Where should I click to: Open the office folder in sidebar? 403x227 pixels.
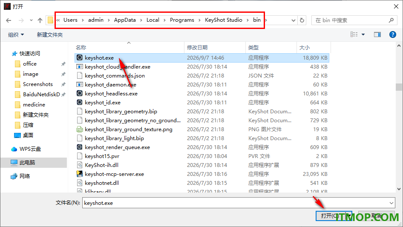click(29, 64)
